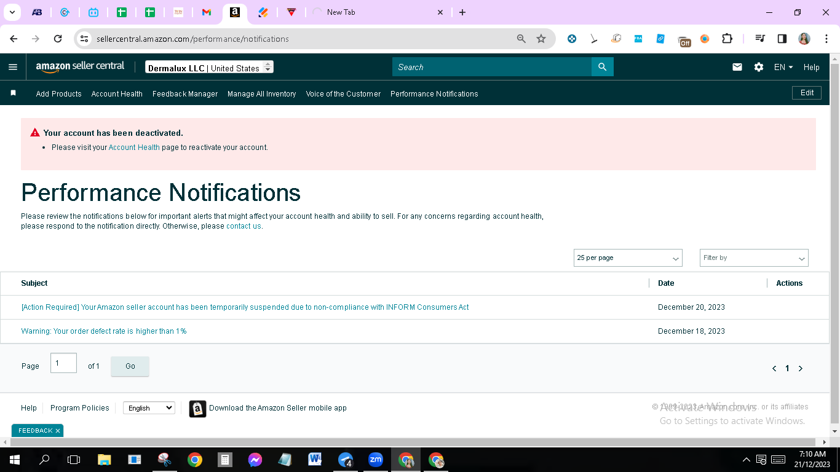
Task: Open the Extensions puzzle icon
Action: pyautogui.click(x=727, y=39)
